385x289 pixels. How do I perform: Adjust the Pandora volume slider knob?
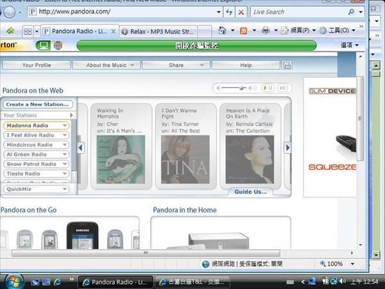pyautogui.click(x=242, y=88)
